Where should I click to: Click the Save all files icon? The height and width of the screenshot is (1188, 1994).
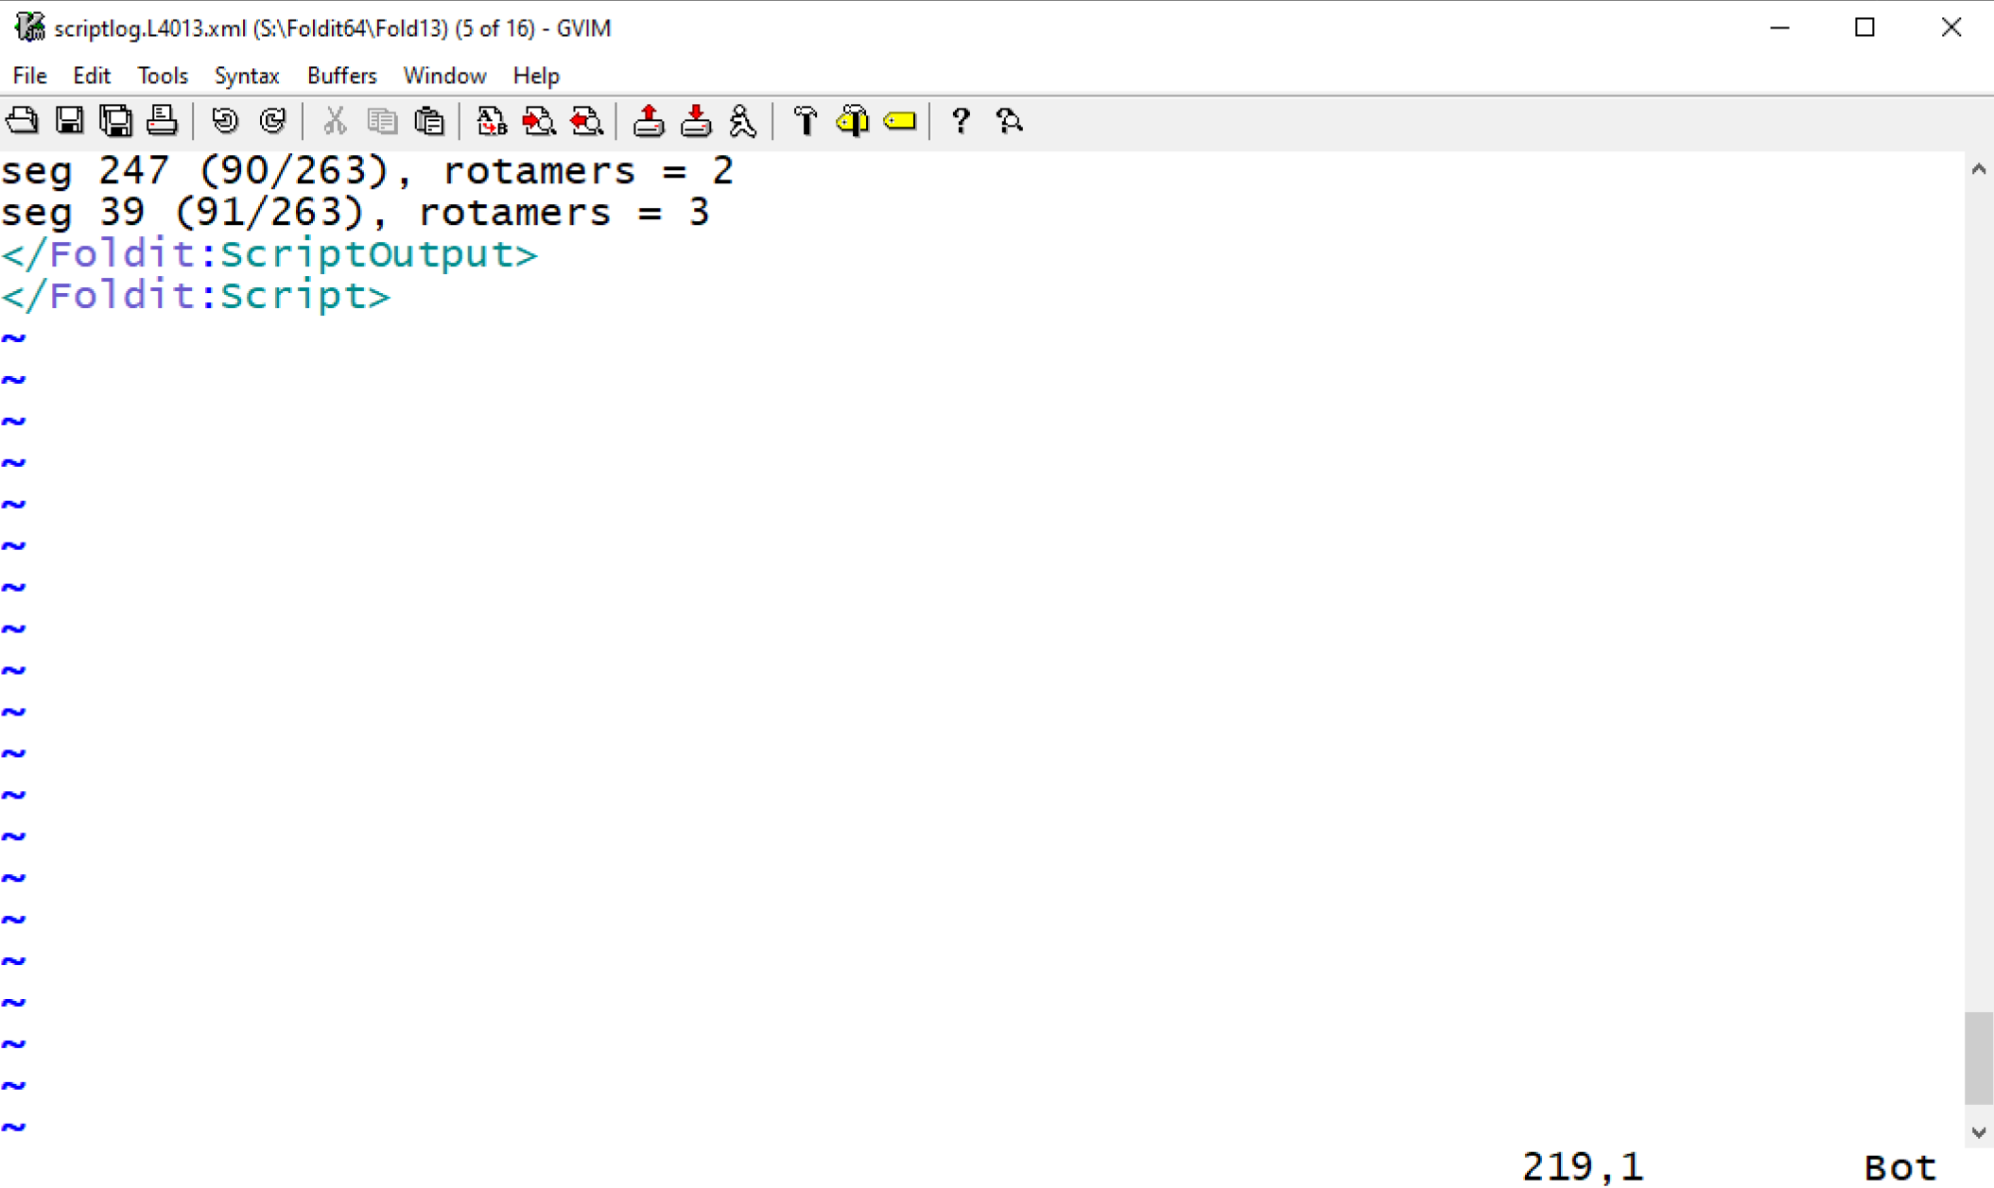[115, 121]
